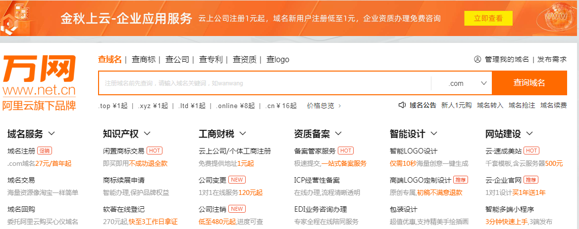Open 备案管家服务 link
The width and height of the screenshot is (579, 229).
tap(315, 151)
